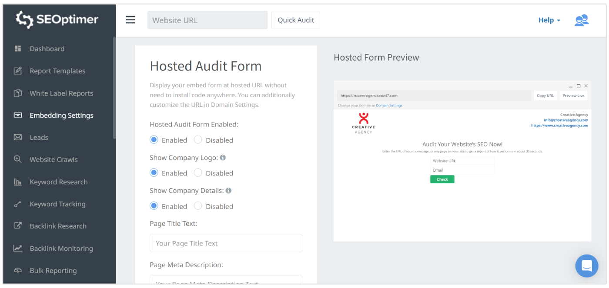
Task: Click the Page Title Text field
Action: (x=226, y=243)
